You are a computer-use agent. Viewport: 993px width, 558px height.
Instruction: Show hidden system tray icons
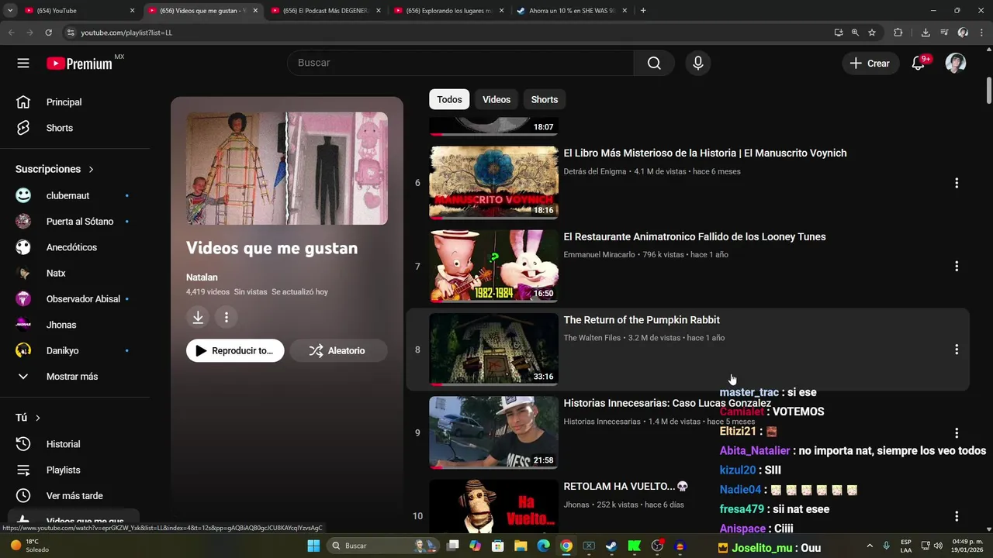pos(869,546)
